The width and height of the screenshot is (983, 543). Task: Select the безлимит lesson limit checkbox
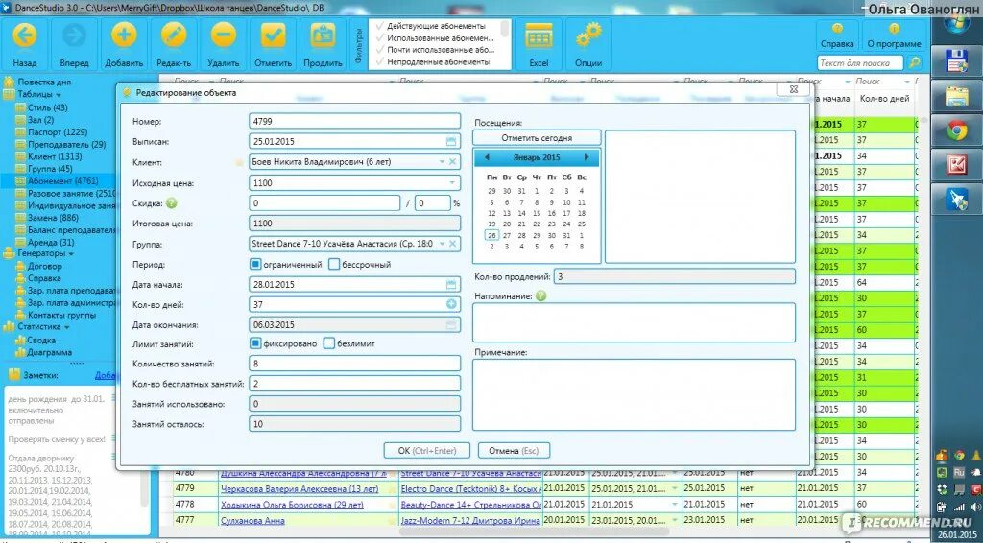point(329,343)
